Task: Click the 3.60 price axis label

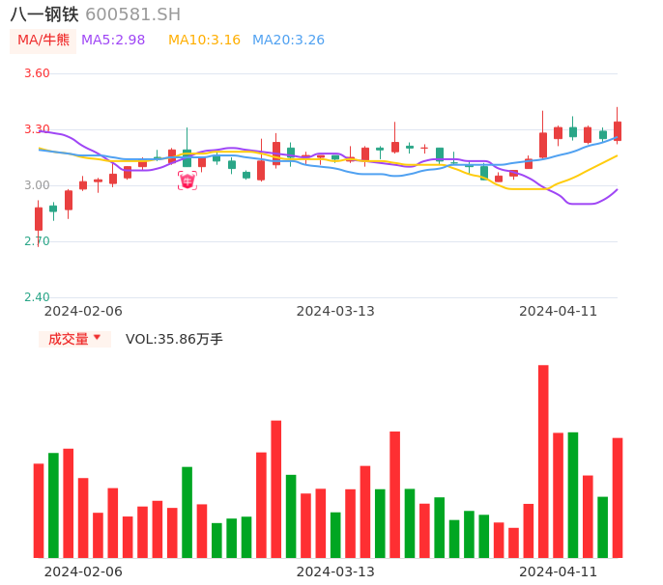Action: 37,73
